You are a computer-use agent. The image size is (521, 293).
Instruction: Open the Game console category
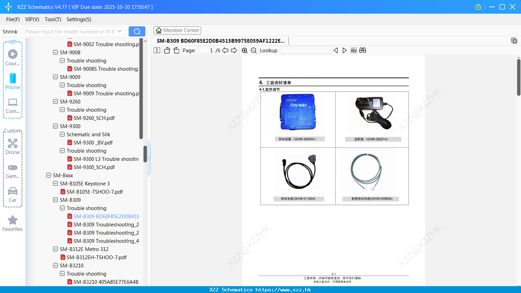click(13, 171)
